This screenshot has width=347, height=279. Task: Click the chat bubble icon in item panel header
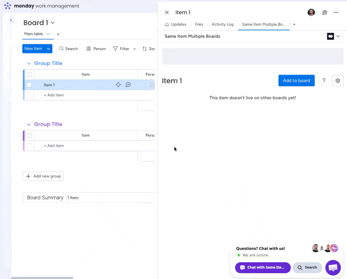coord(324,13)
